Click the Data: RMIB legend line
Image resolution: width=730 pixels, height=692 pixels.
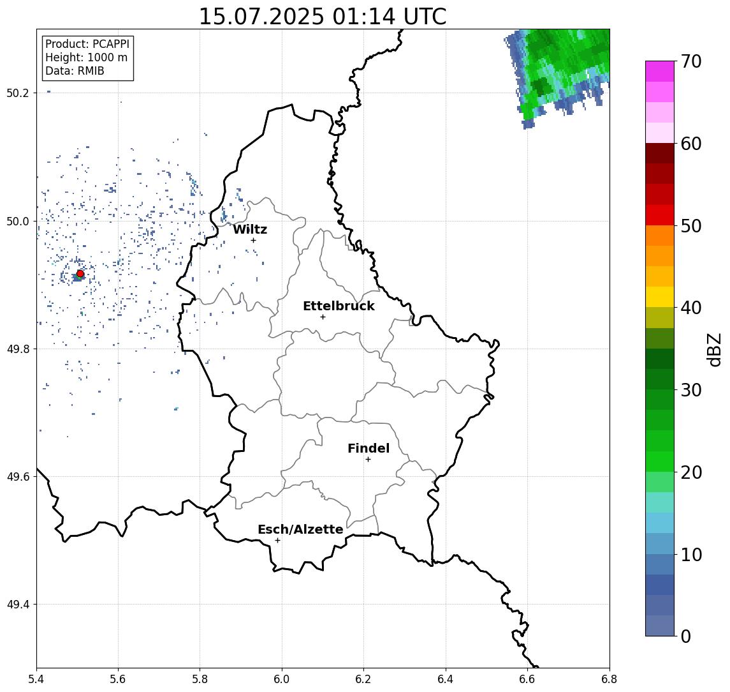(x=75, y=71)
